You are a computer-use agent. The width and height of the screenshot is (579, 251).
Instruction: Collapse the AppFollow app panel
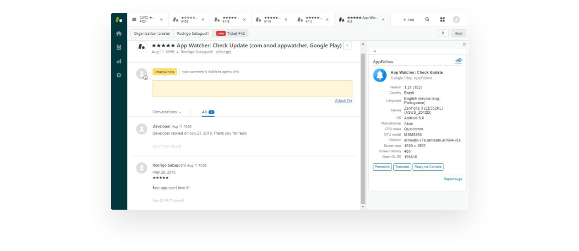(x=375, y=52)
